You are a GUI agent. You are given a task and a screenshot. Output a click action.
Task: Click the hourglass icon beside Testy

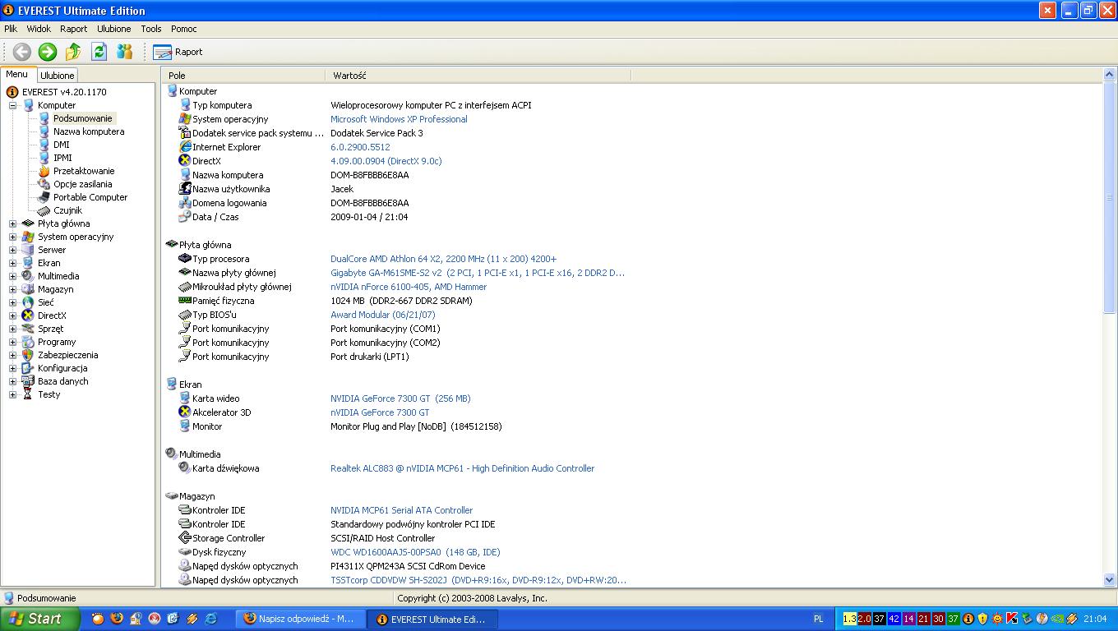click(x=29, y=394)
